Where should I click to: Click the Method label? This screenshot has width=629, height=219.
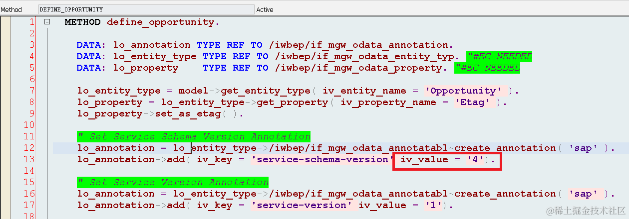pyautogui.click(x=11, y=9)
